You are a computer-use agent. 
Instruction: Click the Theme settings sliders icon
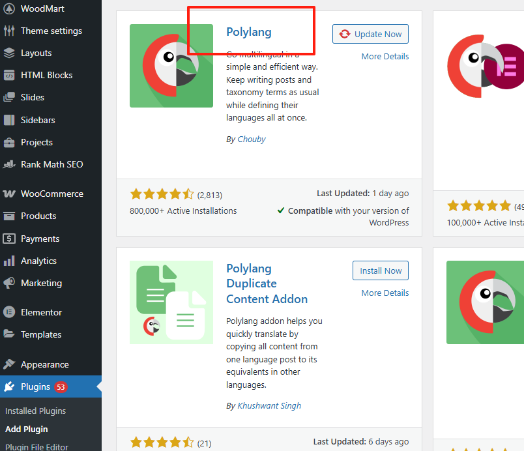tap(9, 31)
